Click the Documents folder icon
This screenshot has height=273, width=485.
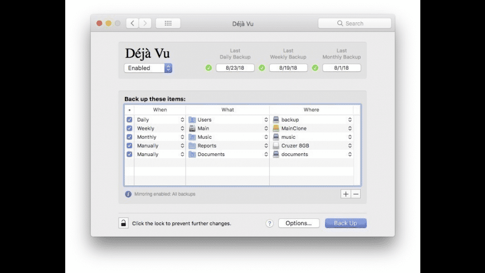[x=192, y=154]
